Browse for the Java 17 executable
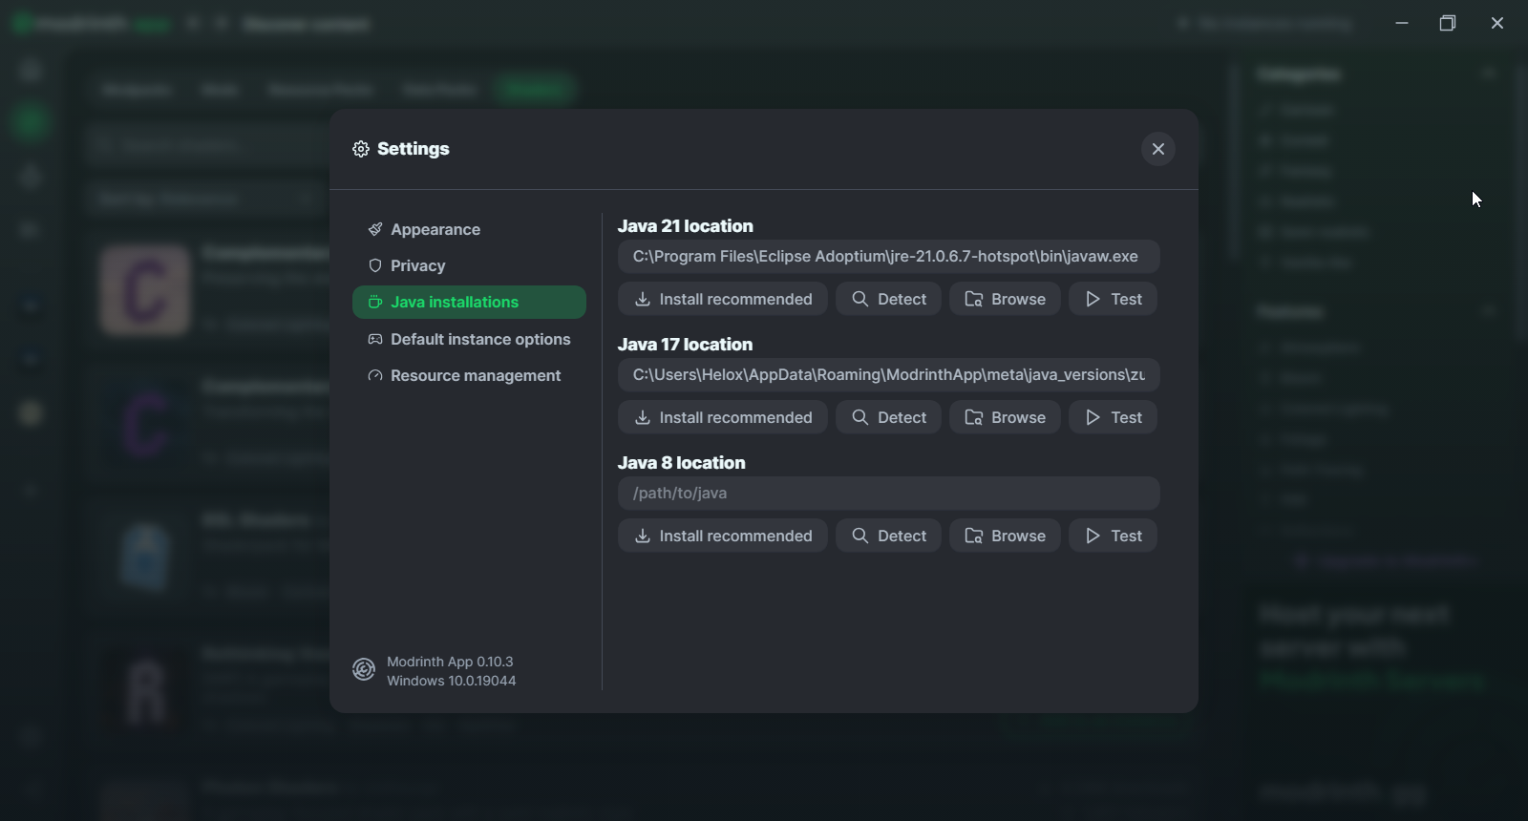Image resolution: width=1528 pixels, height=821 pixels. [x=1005, y=417]
